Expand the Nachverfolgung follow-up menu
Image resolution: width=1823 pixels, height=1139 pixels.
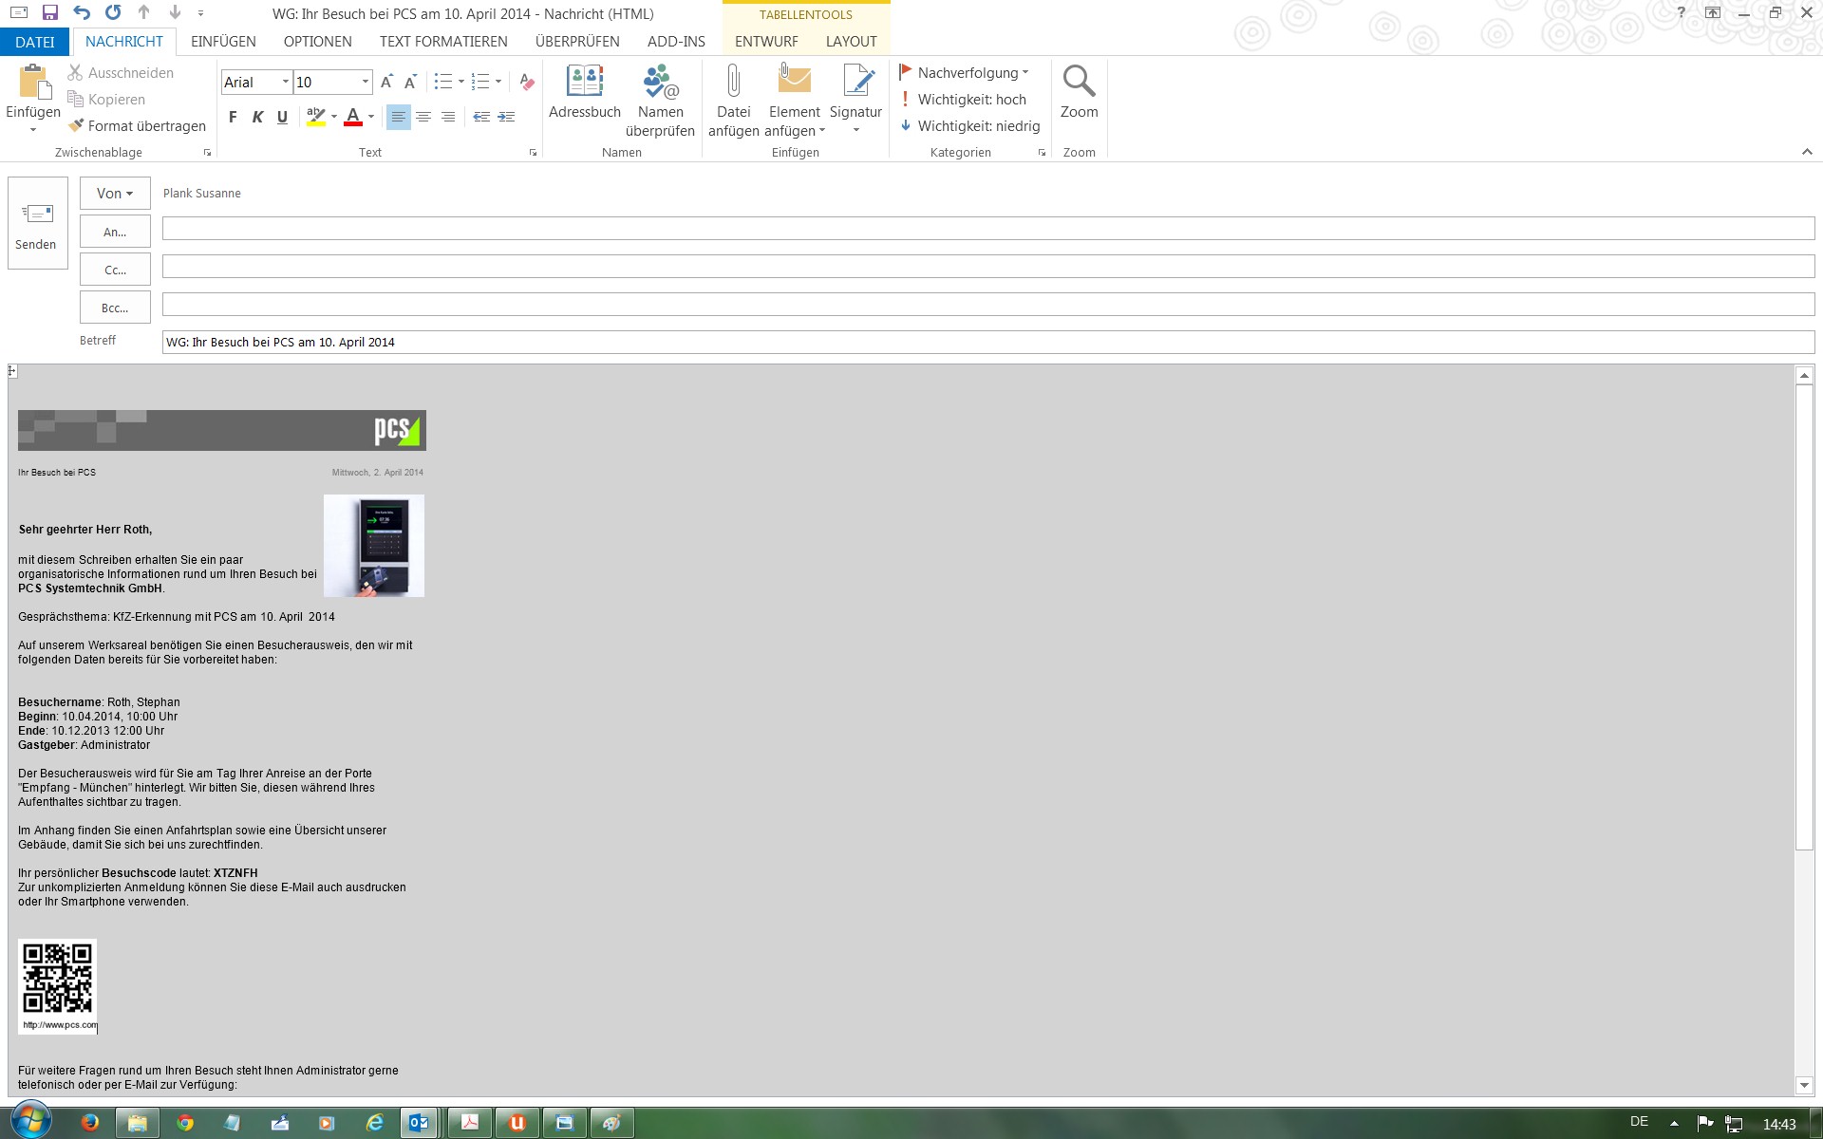[x=965, y=73]
